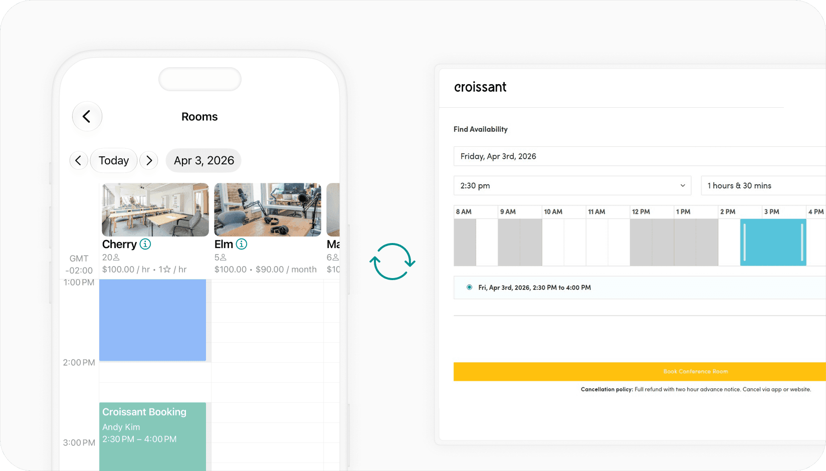Screen dimensions: 826x471
Task: Open Cherry room info icon
Action: tap(145, 244)
